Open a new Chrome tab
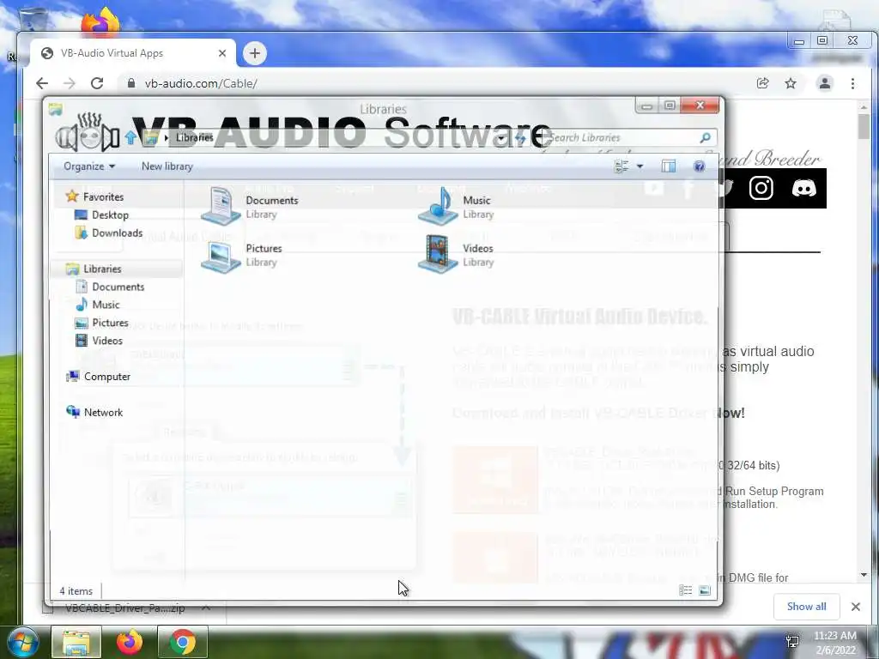 [254, 53]
